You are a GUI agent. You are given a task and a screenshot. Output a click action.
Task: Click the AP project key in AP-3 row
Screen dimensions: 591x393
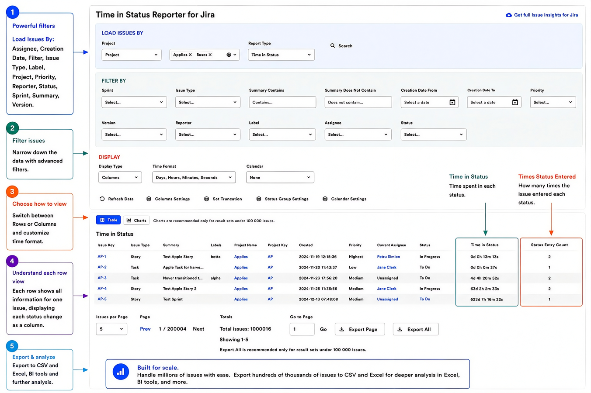click(x=270, y=278)
